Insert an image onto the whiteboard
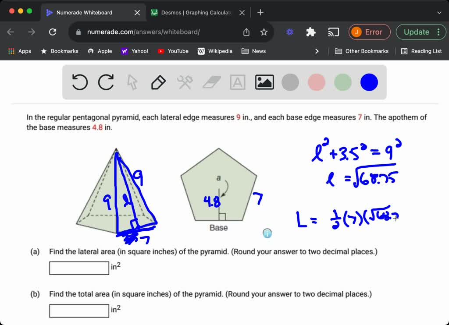 point(264,82)
